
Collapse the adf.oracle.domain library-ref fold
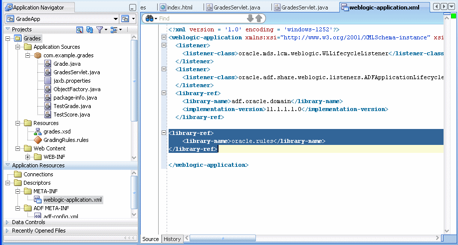[164, 93]
